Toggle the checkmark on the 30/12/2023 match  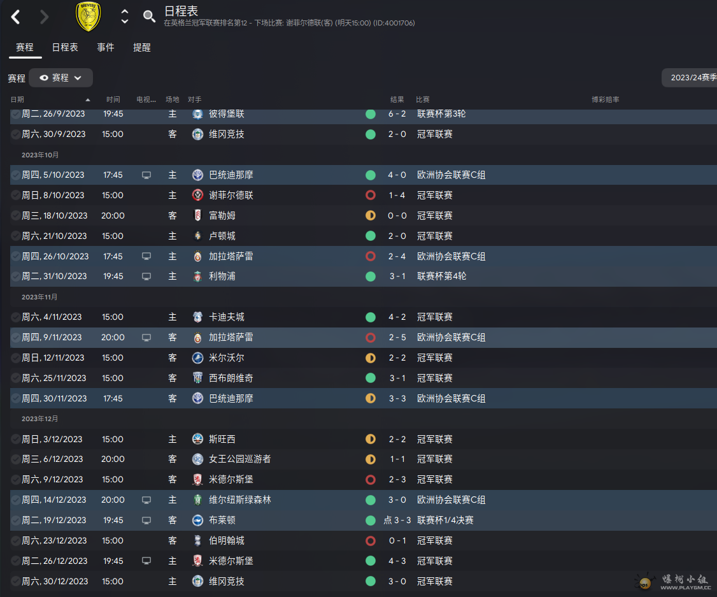pyautogui.click(x=15, y=582)
